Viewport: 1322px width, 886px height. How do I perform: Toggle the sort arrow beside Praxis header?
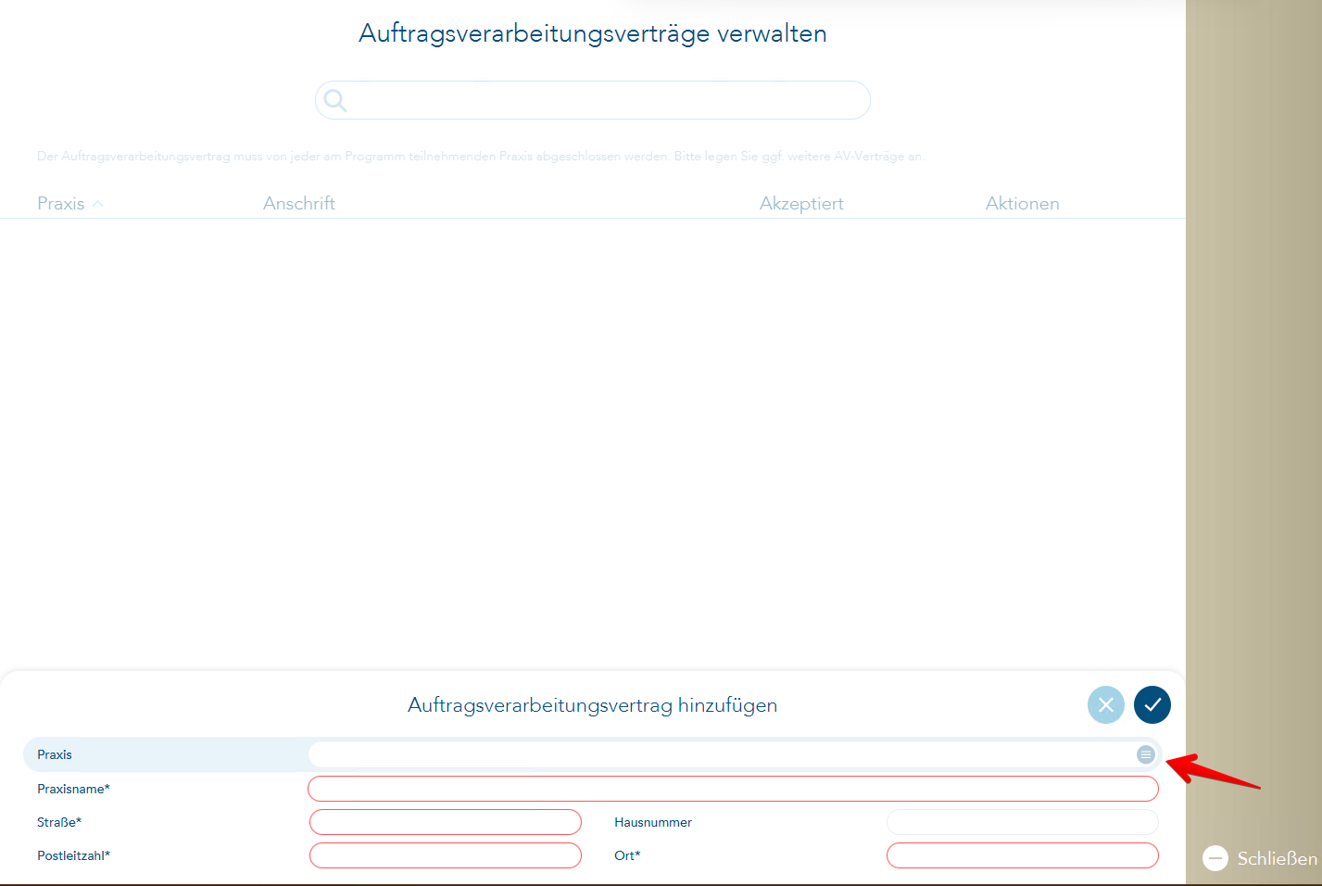click(x=98, y=203)
